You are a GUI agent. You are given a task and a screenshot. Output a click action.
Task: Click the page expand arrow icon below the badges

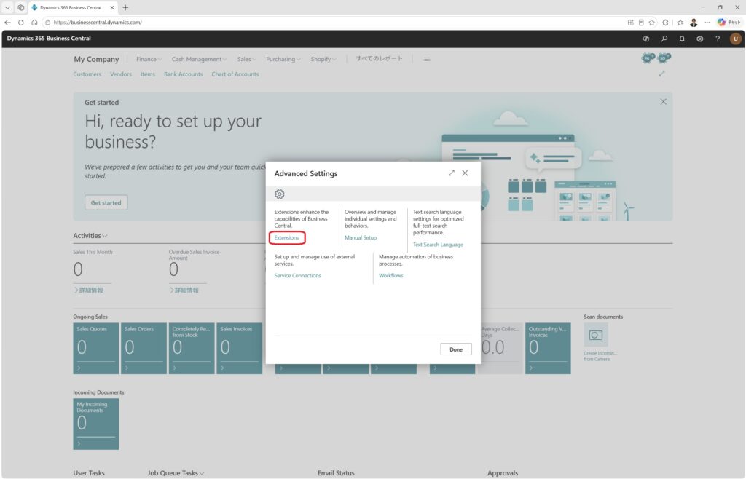pos(661,74)
